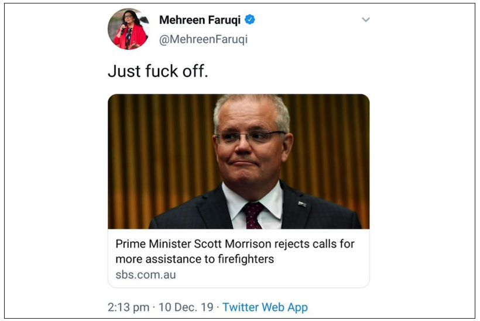Expand the tweet options chevron

[366, 20]
